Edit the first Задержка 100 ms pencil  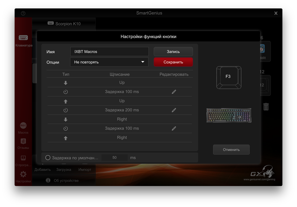coord(174,92)
